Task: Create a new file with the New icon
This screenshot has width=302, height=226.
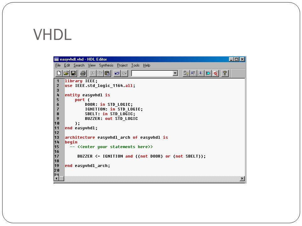Action: 59,73
